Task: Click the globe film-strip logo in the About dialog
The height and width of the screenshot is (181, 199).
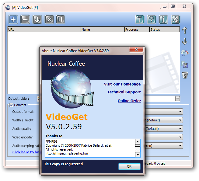Action: click(x=72, y=89)
